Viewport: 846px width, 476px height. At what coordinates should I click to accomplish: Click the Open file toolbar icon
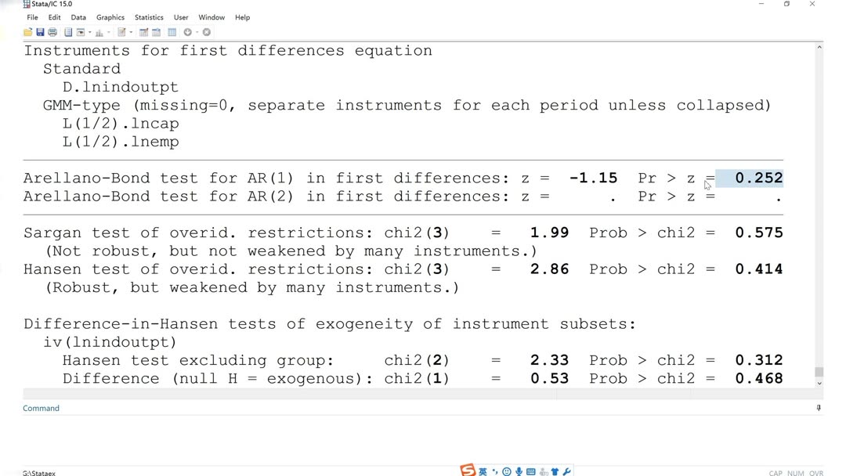[28, 32]
